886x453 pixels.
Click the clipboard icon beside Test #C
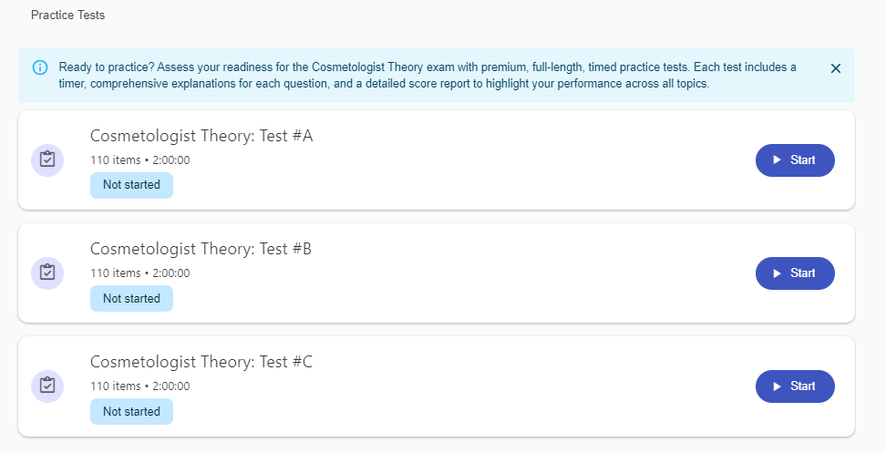(x=47, y=386)
